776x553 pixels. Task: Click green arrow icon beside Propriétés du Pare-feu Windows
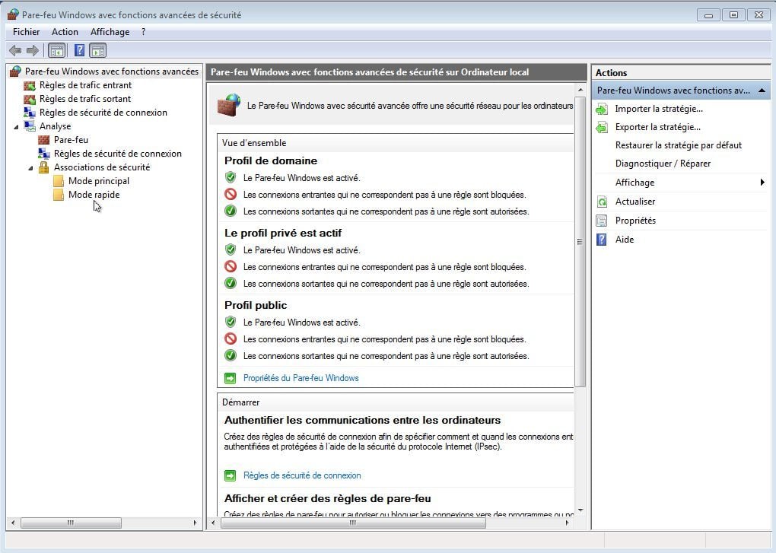230,378
